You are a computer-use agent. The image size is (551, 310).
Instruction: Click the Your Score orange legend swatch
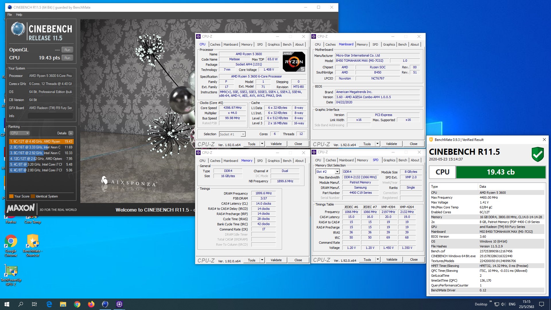point(11,196)
